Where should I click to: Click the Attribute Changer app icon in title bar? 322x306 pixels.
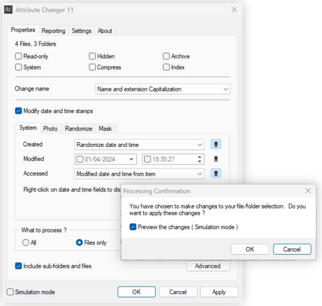point(8,9)
